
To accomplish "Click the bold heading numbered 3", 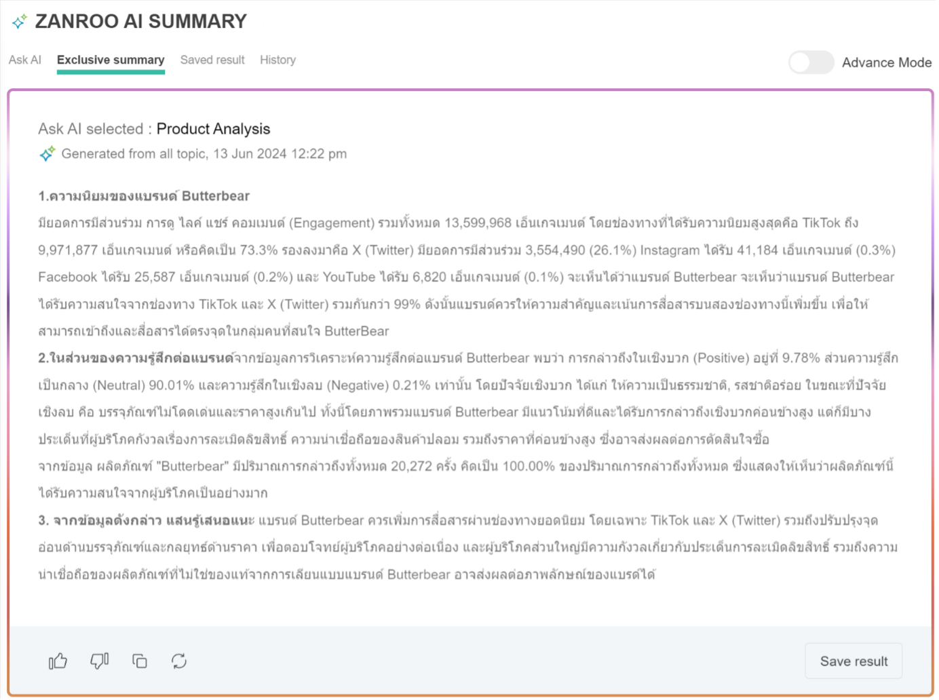I will point(147,520).
